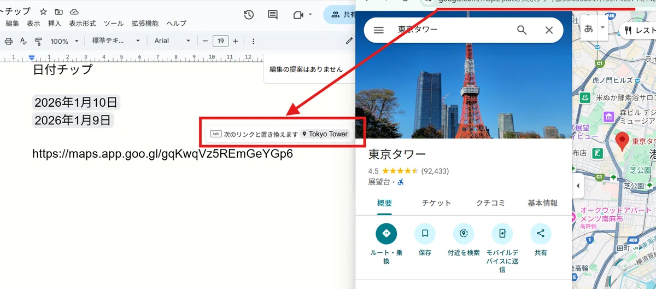Click the paint format roller icon
The image size is (656, 289).
pyautogui.click(x=38, y=41)
